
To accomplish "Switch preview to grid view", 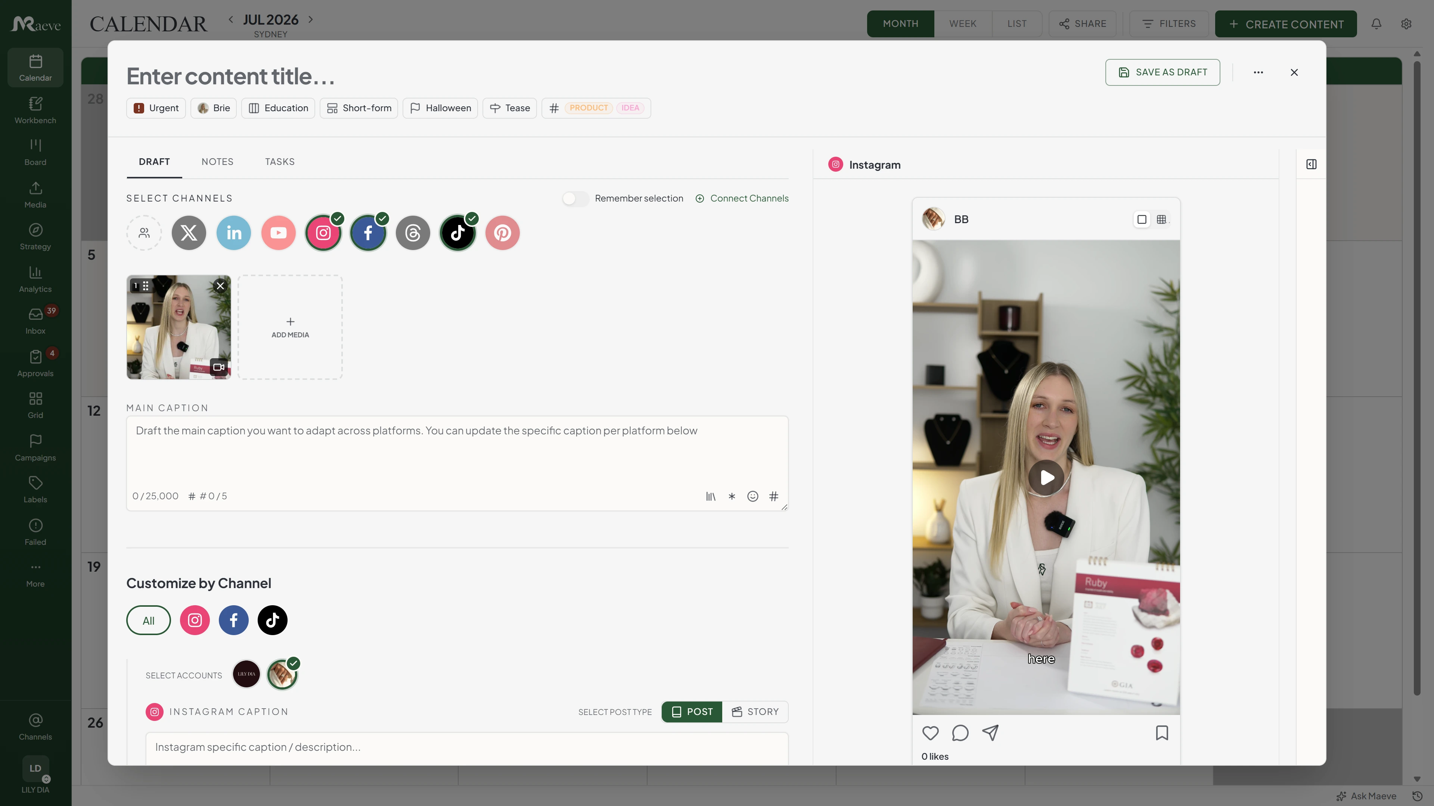I will click(x=1161, y=219).
